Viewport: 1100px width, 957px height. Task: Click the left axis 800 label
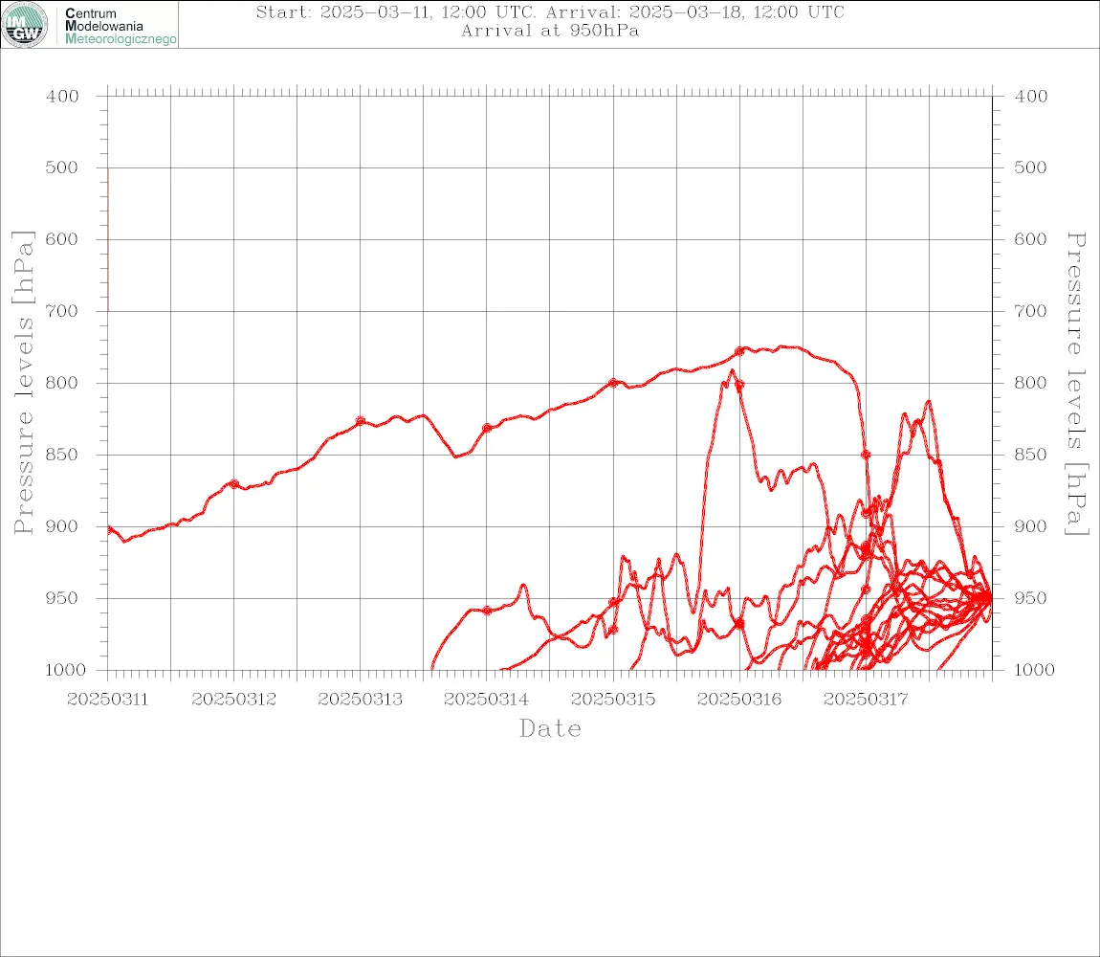[62, 384]
